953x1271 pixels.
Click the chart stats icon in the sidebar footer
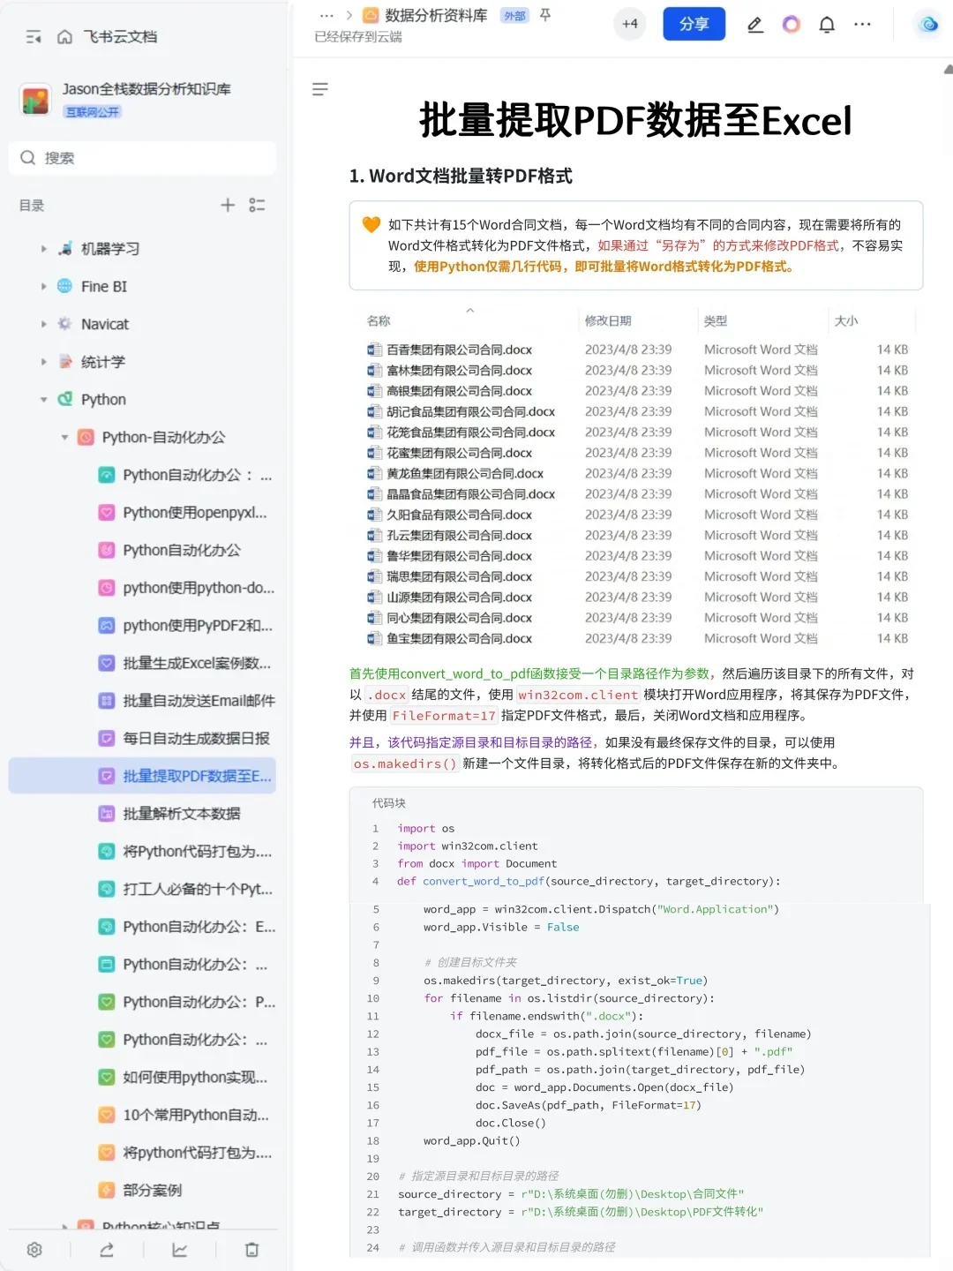click(180, 1250)
